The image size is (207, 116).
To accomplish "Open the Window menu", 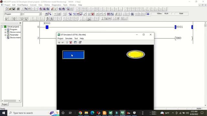I will [72, 5].
